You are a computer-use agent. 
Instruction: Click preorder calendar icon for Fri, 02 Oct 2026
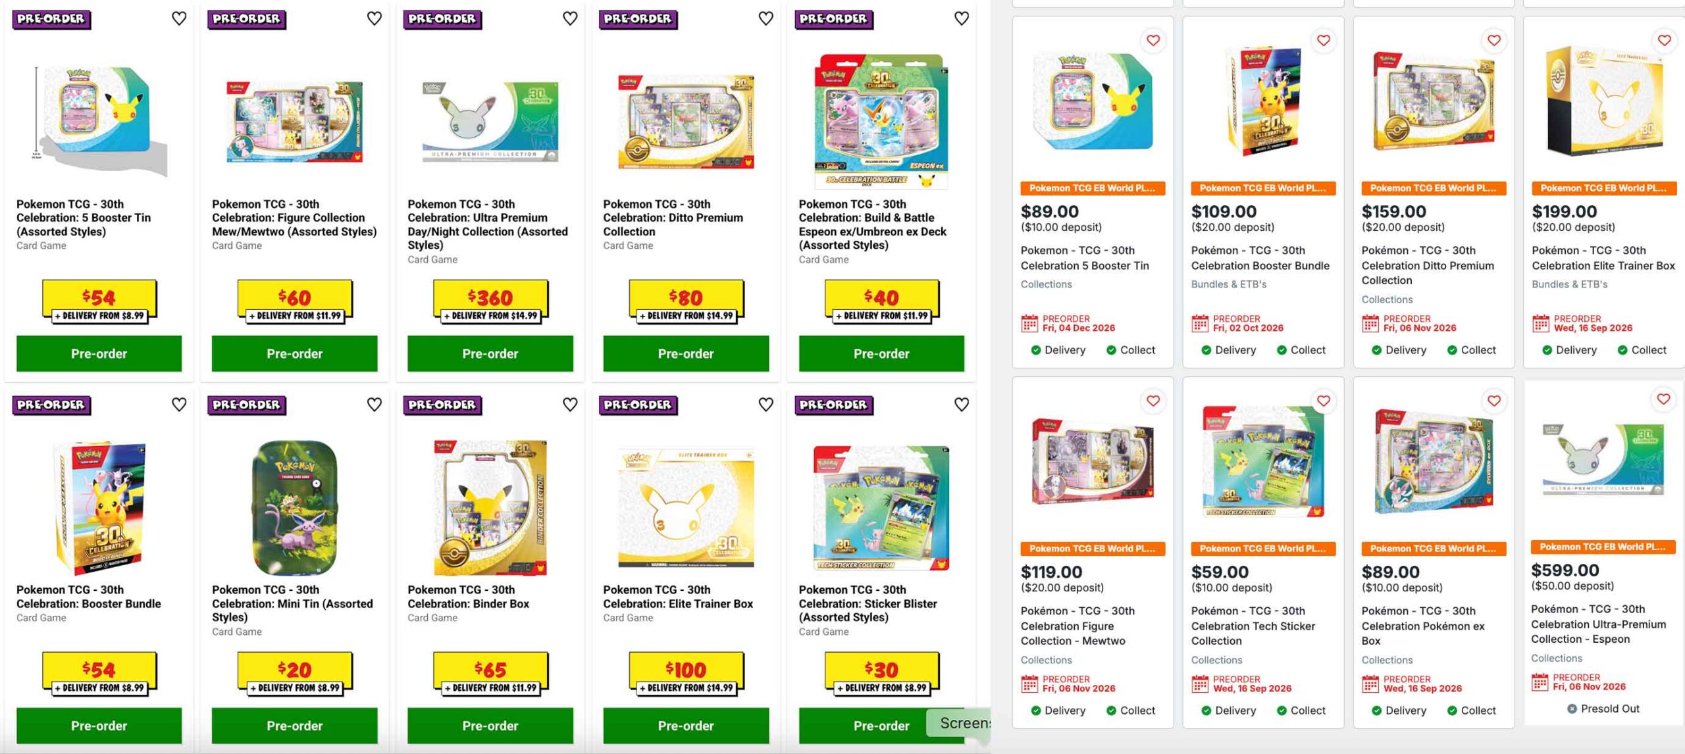(1200, 323)
